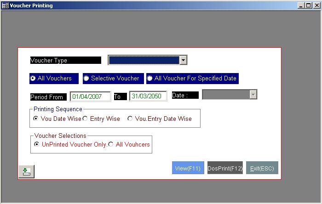
Task: Click the Period From date field
Action: tap(90, 96)
